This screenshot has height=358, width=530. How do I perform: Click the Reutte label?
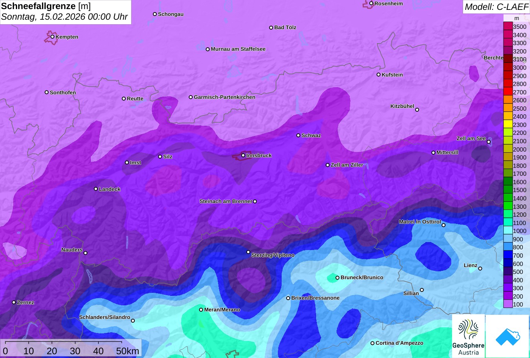click(x=135, y=98)
